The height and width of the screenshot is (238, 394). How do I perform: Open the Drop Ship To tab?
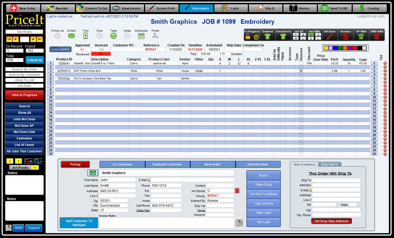coord(330,164)
